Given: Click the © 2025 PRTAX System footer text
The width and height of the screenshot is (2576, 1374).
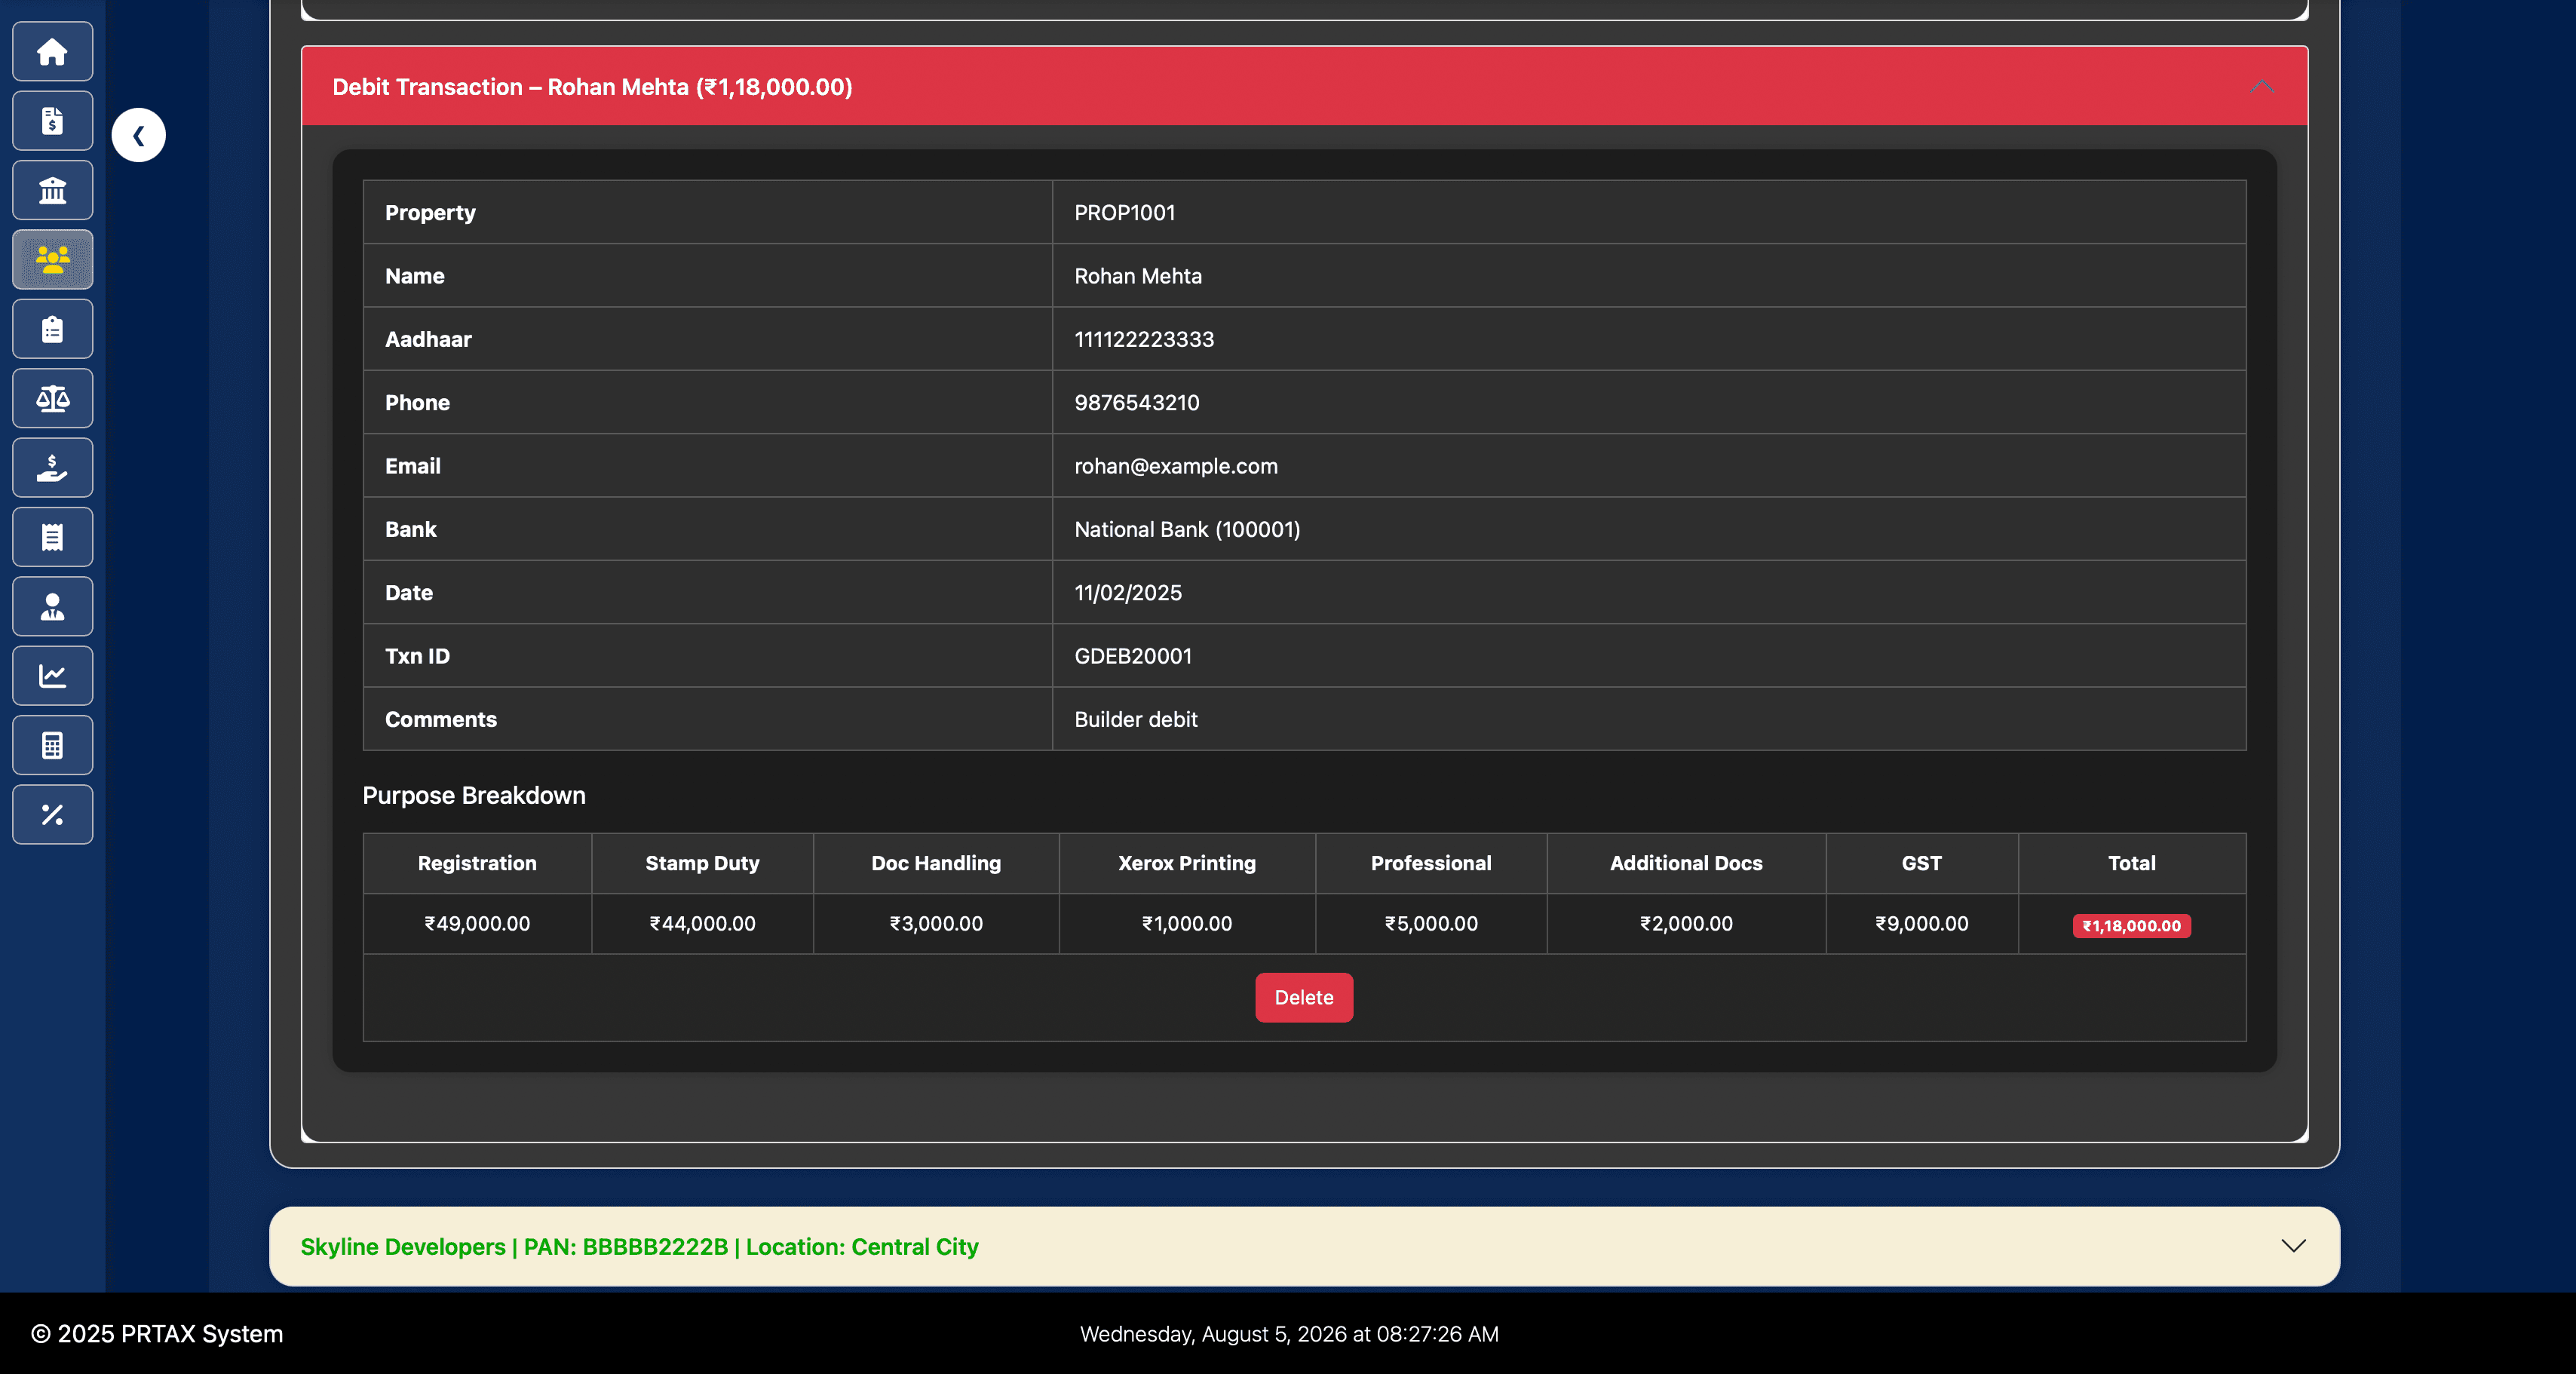Looking at the screenshot, I should coord(157,1333).
